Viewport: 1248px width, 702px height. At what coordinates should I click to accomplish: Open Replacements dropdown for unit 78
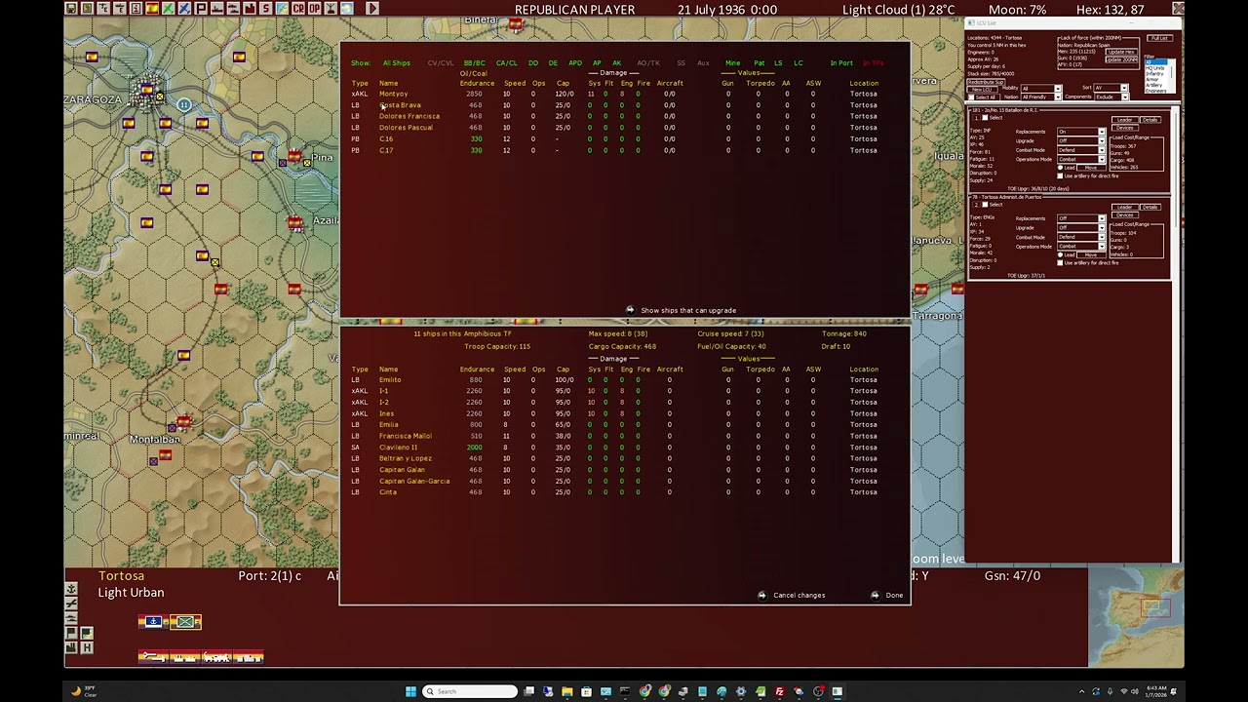click(1081, 218)
